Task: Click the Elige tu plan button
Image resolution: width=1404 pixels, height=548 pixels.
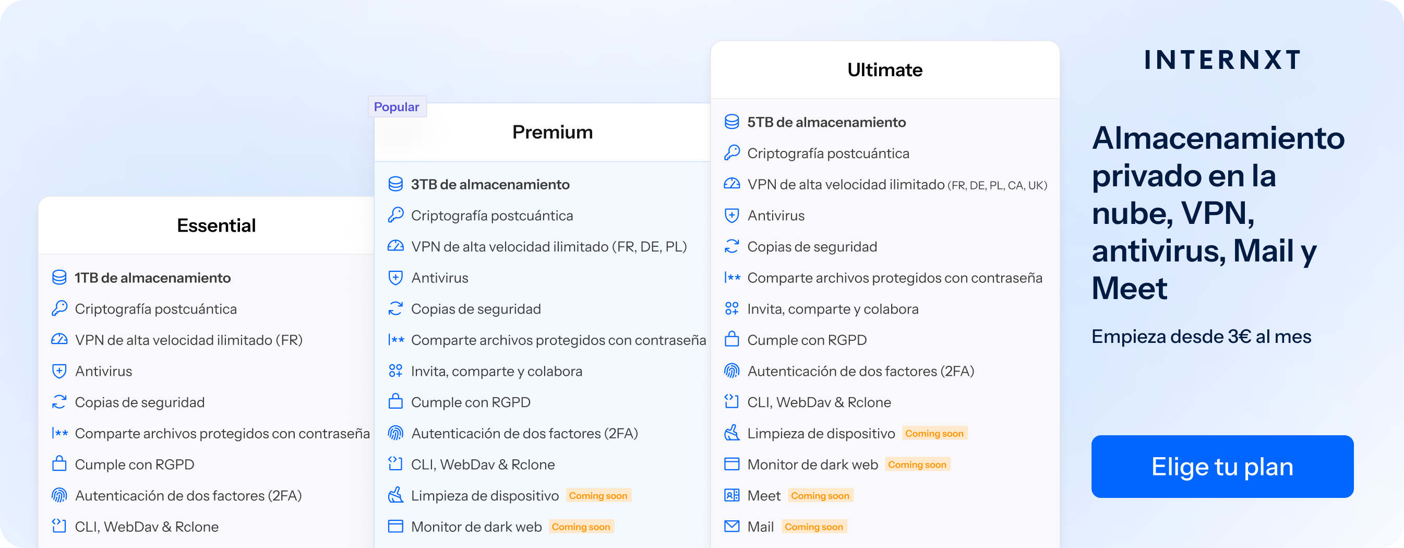Action: (1222, 466)
